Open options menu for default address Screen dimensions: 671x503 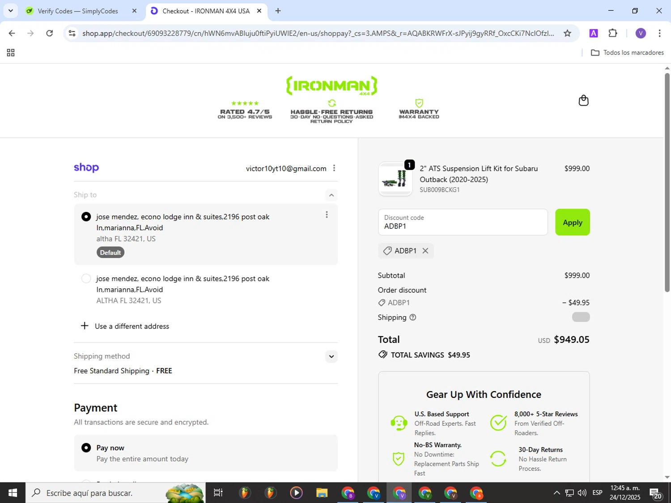(327, 215)
